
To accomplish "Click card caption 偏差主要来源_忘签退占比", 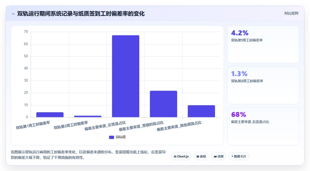I will pos(250,122).
